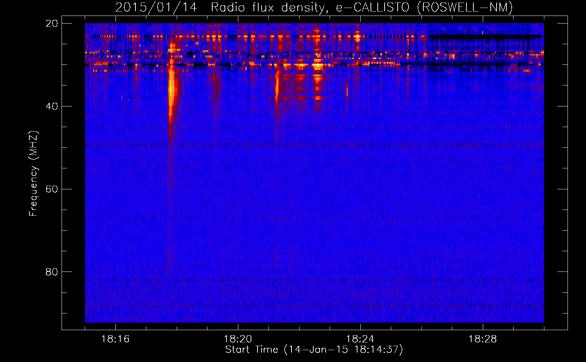This screenshot has height=362, width=586.
Task: Click the 18:24 time tick label
Action: click(360, 339)
